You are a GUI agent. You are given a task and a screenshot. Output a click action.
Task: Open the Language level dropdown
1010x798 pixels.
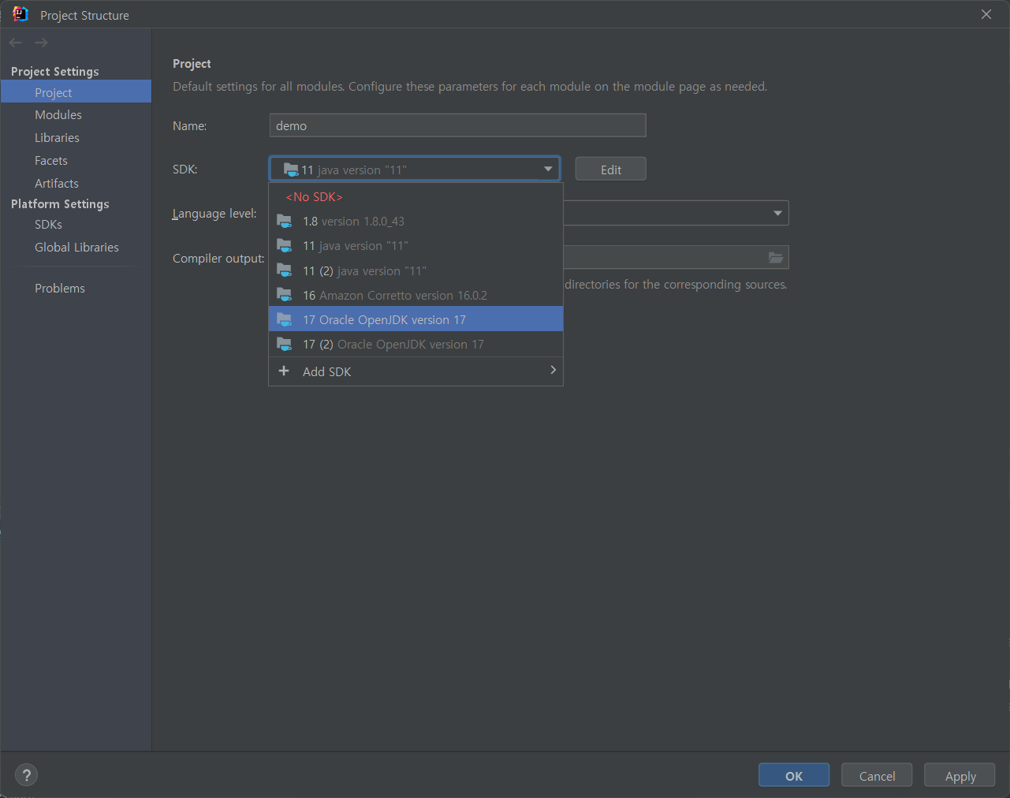(x=777, y=213)
